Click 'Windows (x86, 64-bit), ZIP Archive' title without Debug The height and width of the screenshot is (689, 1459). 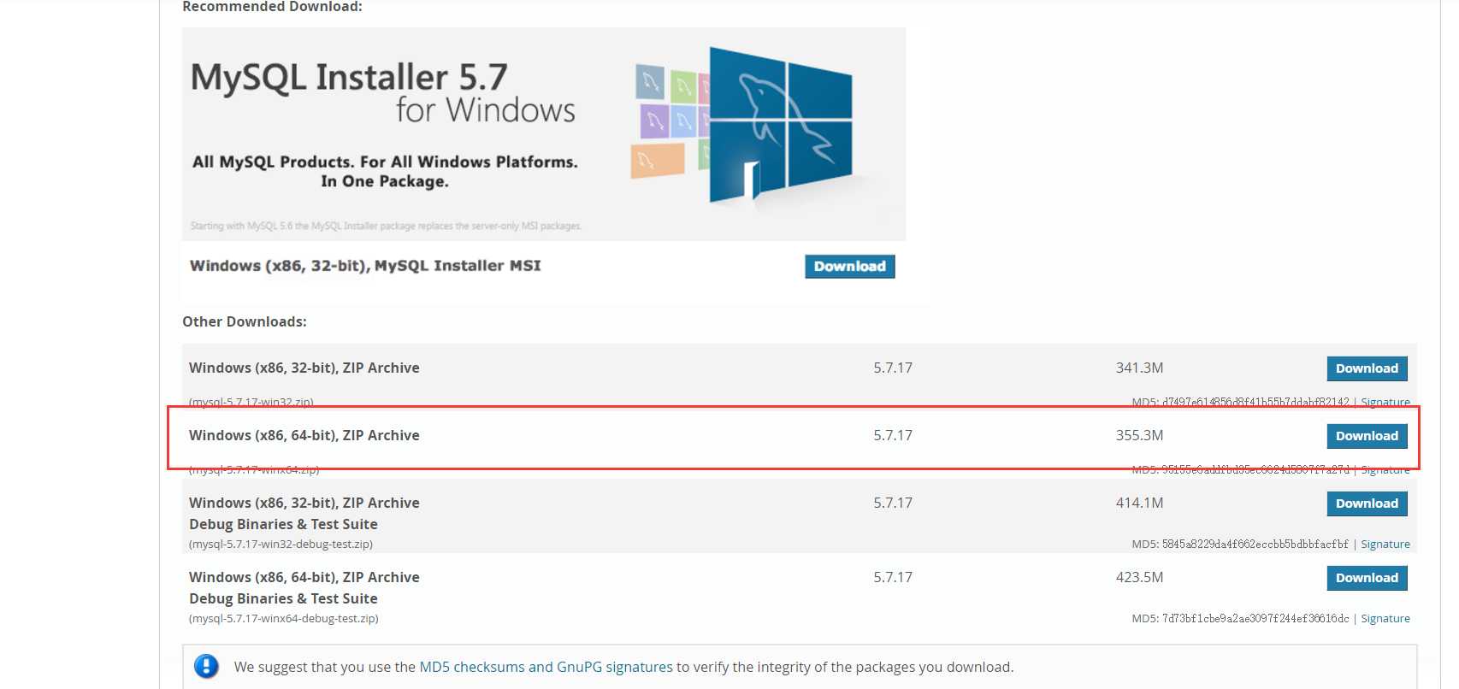pos(304,435)
